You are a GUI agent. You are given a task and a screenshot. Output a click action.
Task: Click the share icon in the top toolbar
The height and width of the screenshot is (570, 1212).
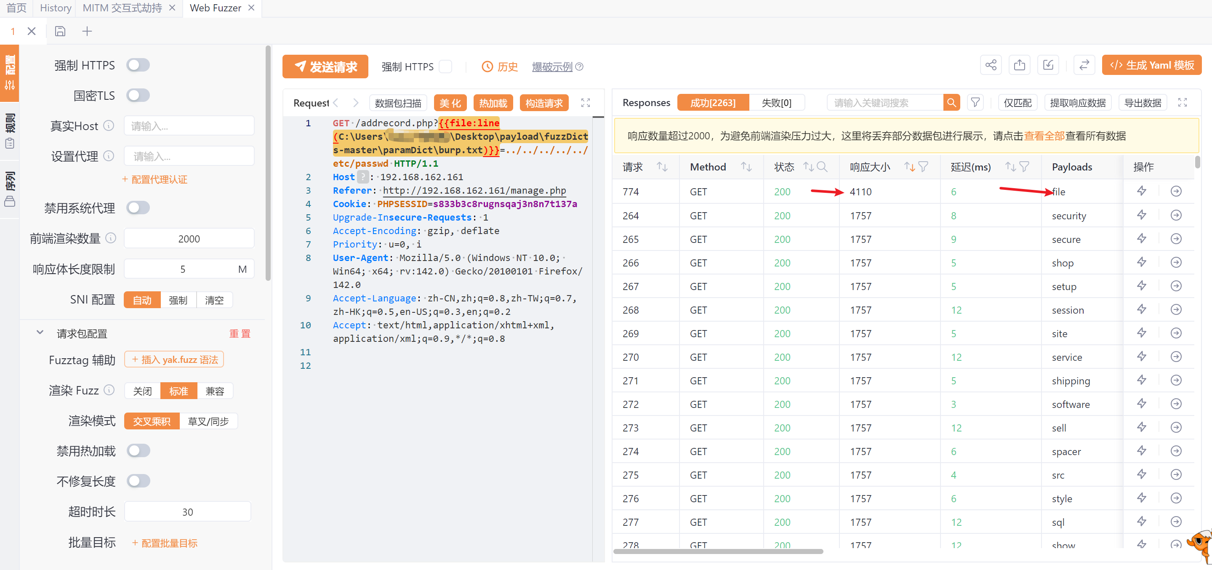tap(991, 65)
